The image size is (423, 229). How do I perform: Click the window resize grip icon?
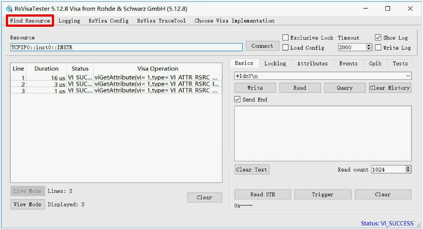[418, 225]
